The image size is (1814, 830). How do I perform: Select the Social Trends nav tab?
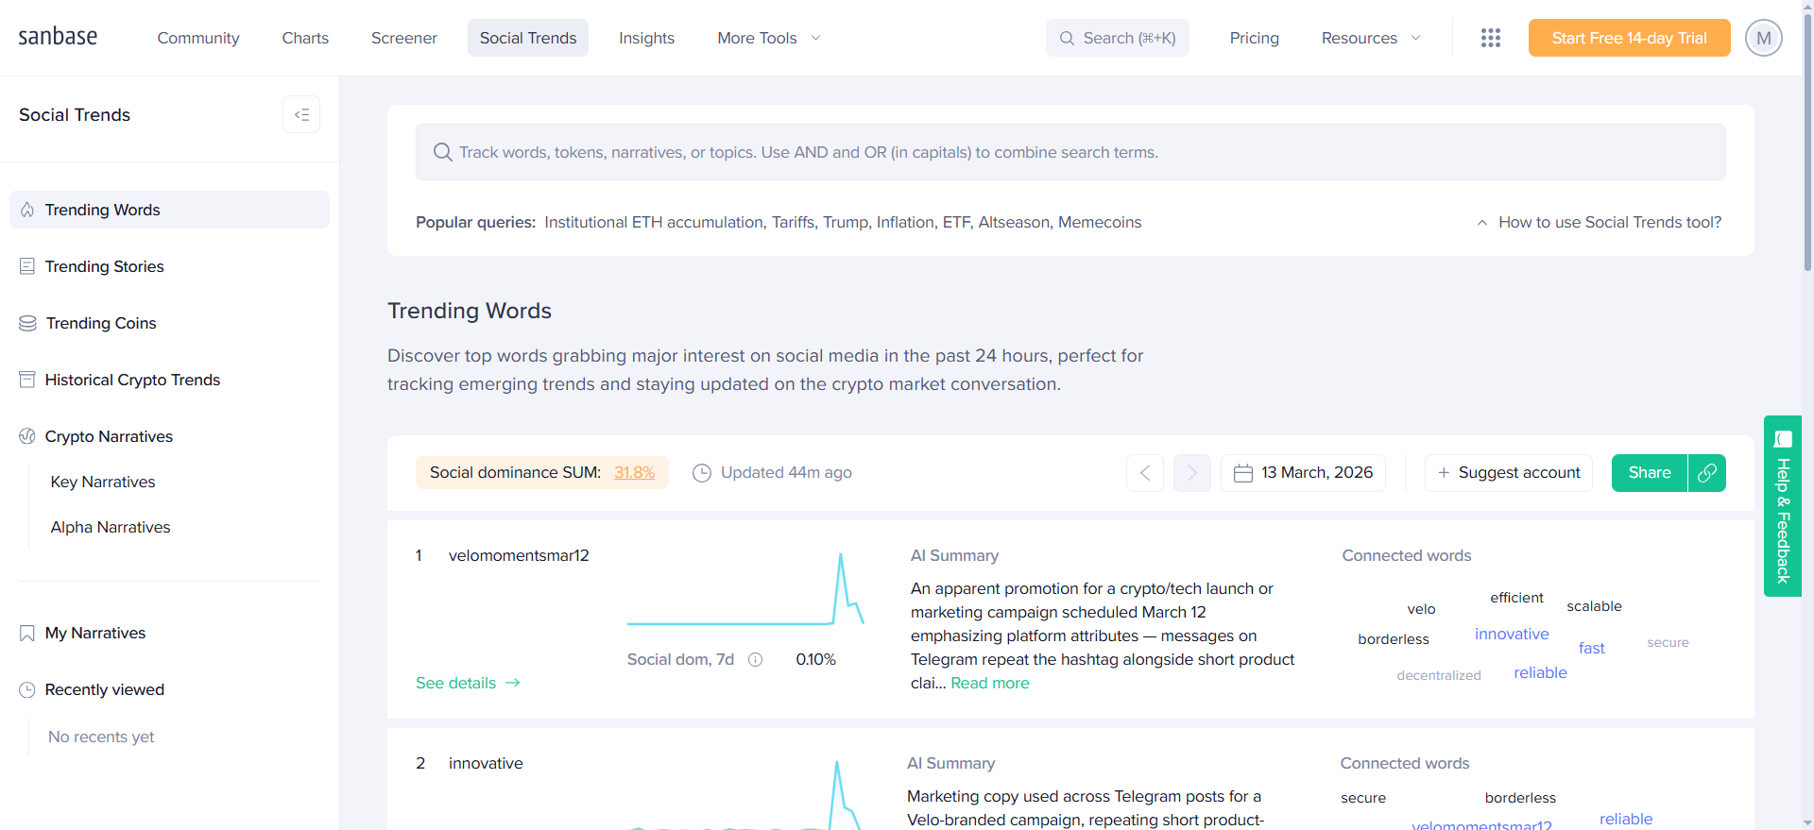point(528,38)
